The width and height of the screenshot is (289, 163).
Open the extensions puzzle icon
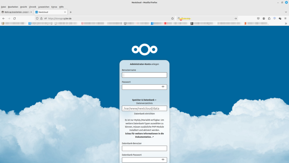[269, 18]
